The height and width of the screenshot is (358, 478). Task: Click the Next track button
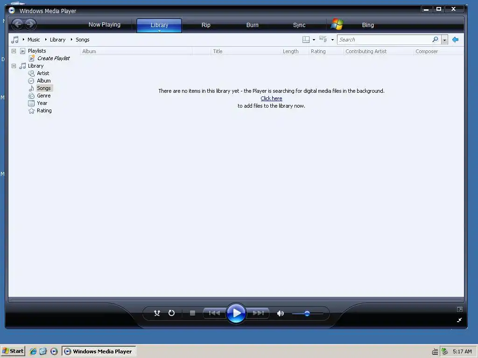[x=258, y=313]
